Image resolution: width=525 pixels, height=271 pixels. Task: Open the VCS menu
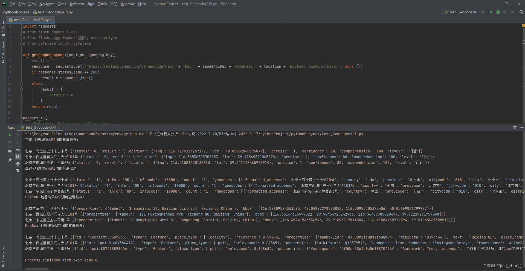tap(114, 4)
